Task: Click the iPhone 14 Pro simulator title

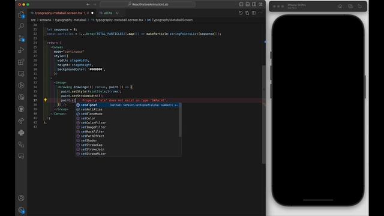Action: 296,5
